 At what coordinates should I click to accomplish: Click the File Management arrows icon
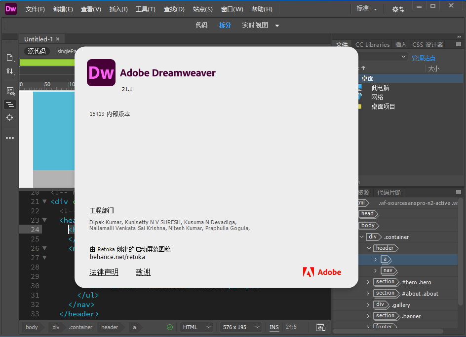[10, 71]
